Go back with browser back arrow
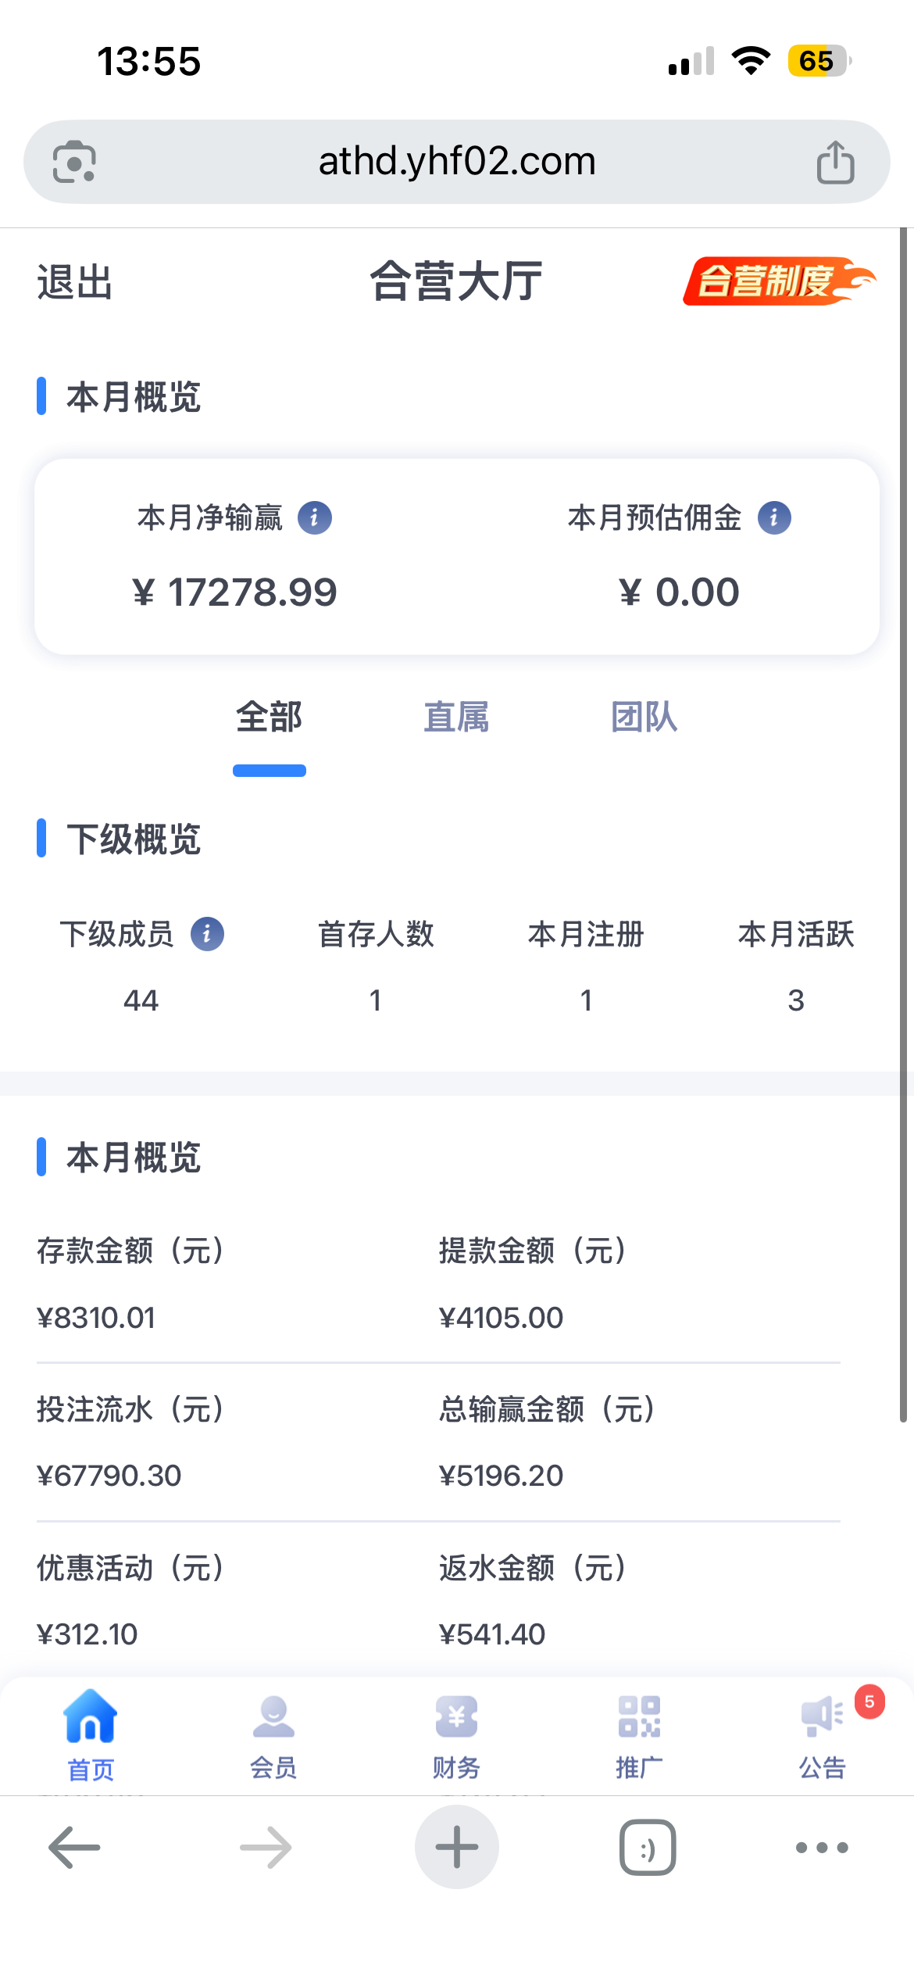Screen dimensions: 914x1979 pos(74,1848)
